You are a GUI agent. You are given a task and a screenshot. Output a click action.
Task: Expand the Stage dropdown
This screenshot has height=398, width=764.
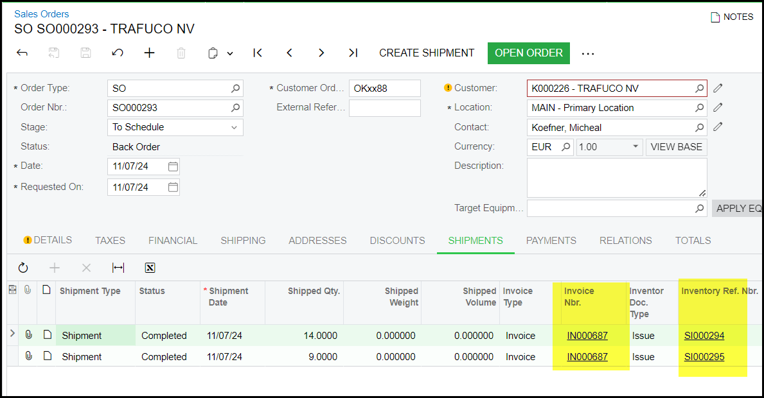pyautogui.click(x=234, y=127)
